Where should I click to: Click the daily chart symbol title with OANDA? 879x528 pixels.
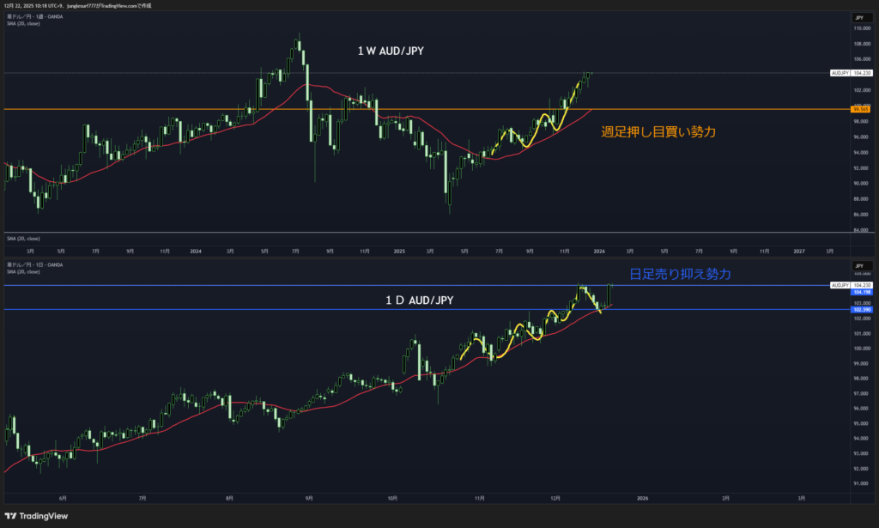34,264
